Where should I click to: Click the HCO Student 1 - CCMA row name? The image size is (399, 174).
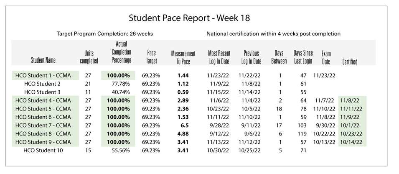[x=43, y=75]
